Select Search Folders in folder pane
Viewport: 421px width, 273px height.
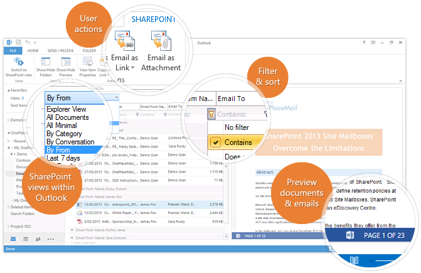pos(24,214)
